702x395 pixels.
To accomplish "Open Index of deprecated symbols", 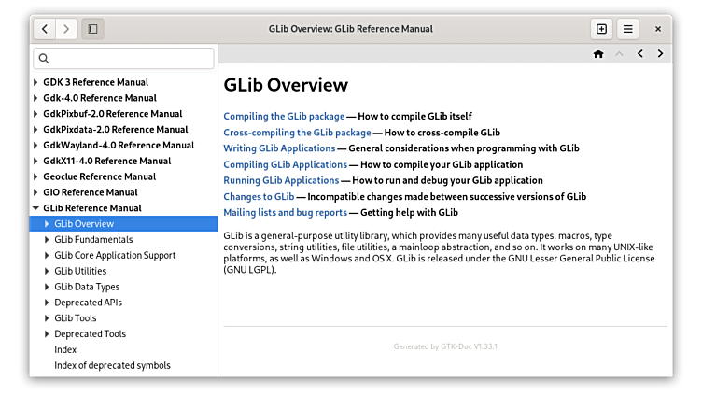I will (x=112, y=365).
